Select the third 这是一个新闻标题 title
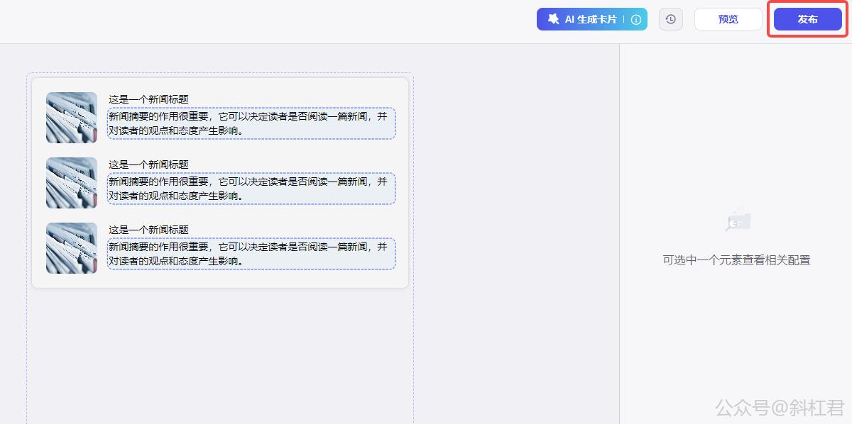This screenshot has height=424, width=852. click(x=148, y=230)
